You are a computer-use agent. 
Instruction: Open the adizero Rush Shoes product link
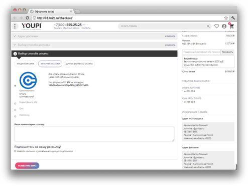[191, 87]
